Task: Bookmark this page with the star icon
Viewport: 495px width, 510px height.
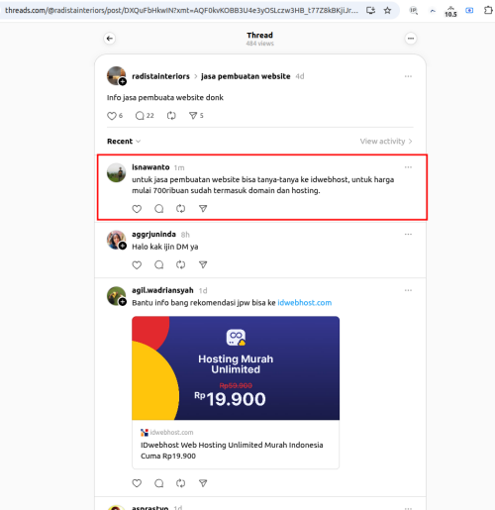Action: [387, 11]
